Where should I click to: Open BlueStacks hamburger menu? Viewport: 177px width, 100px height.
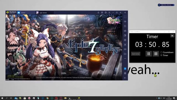pyautogui.click(x=110, y=12)
